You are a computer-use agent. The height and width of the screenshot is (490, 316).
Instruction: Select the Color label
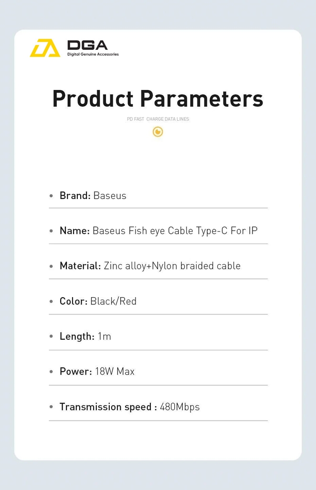(x=74, y=301)
